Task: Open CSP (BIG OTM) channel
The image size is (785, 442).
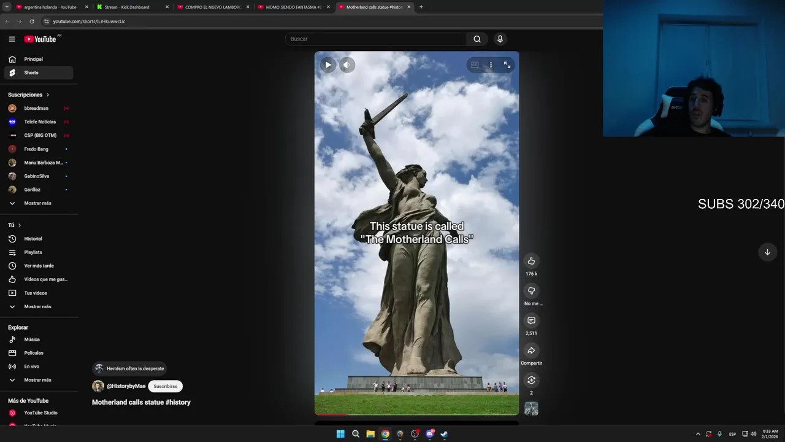Action: point(39,135)
